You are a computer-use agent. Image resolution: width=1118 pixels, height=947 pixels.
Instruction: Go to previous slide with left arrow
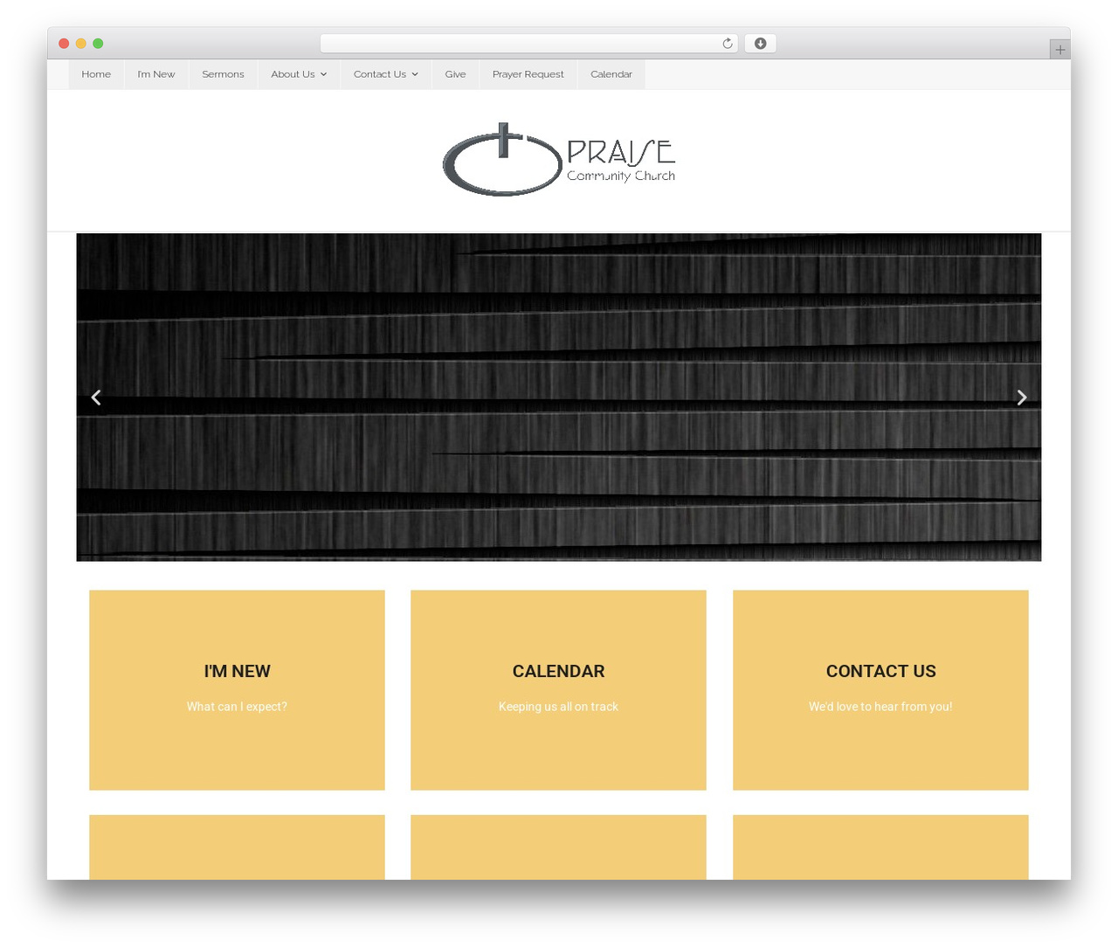(x=96, y=397)
